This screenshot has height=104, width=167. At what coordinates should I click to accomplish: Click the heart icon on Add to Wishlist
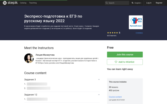(x=116, y=62)
